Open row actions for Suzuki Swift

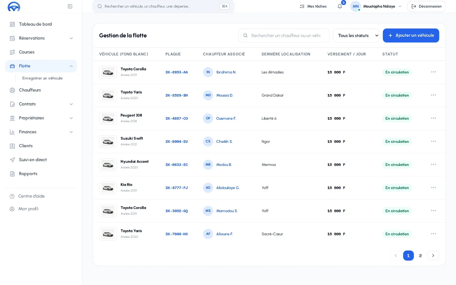click(x=434, y=142)
